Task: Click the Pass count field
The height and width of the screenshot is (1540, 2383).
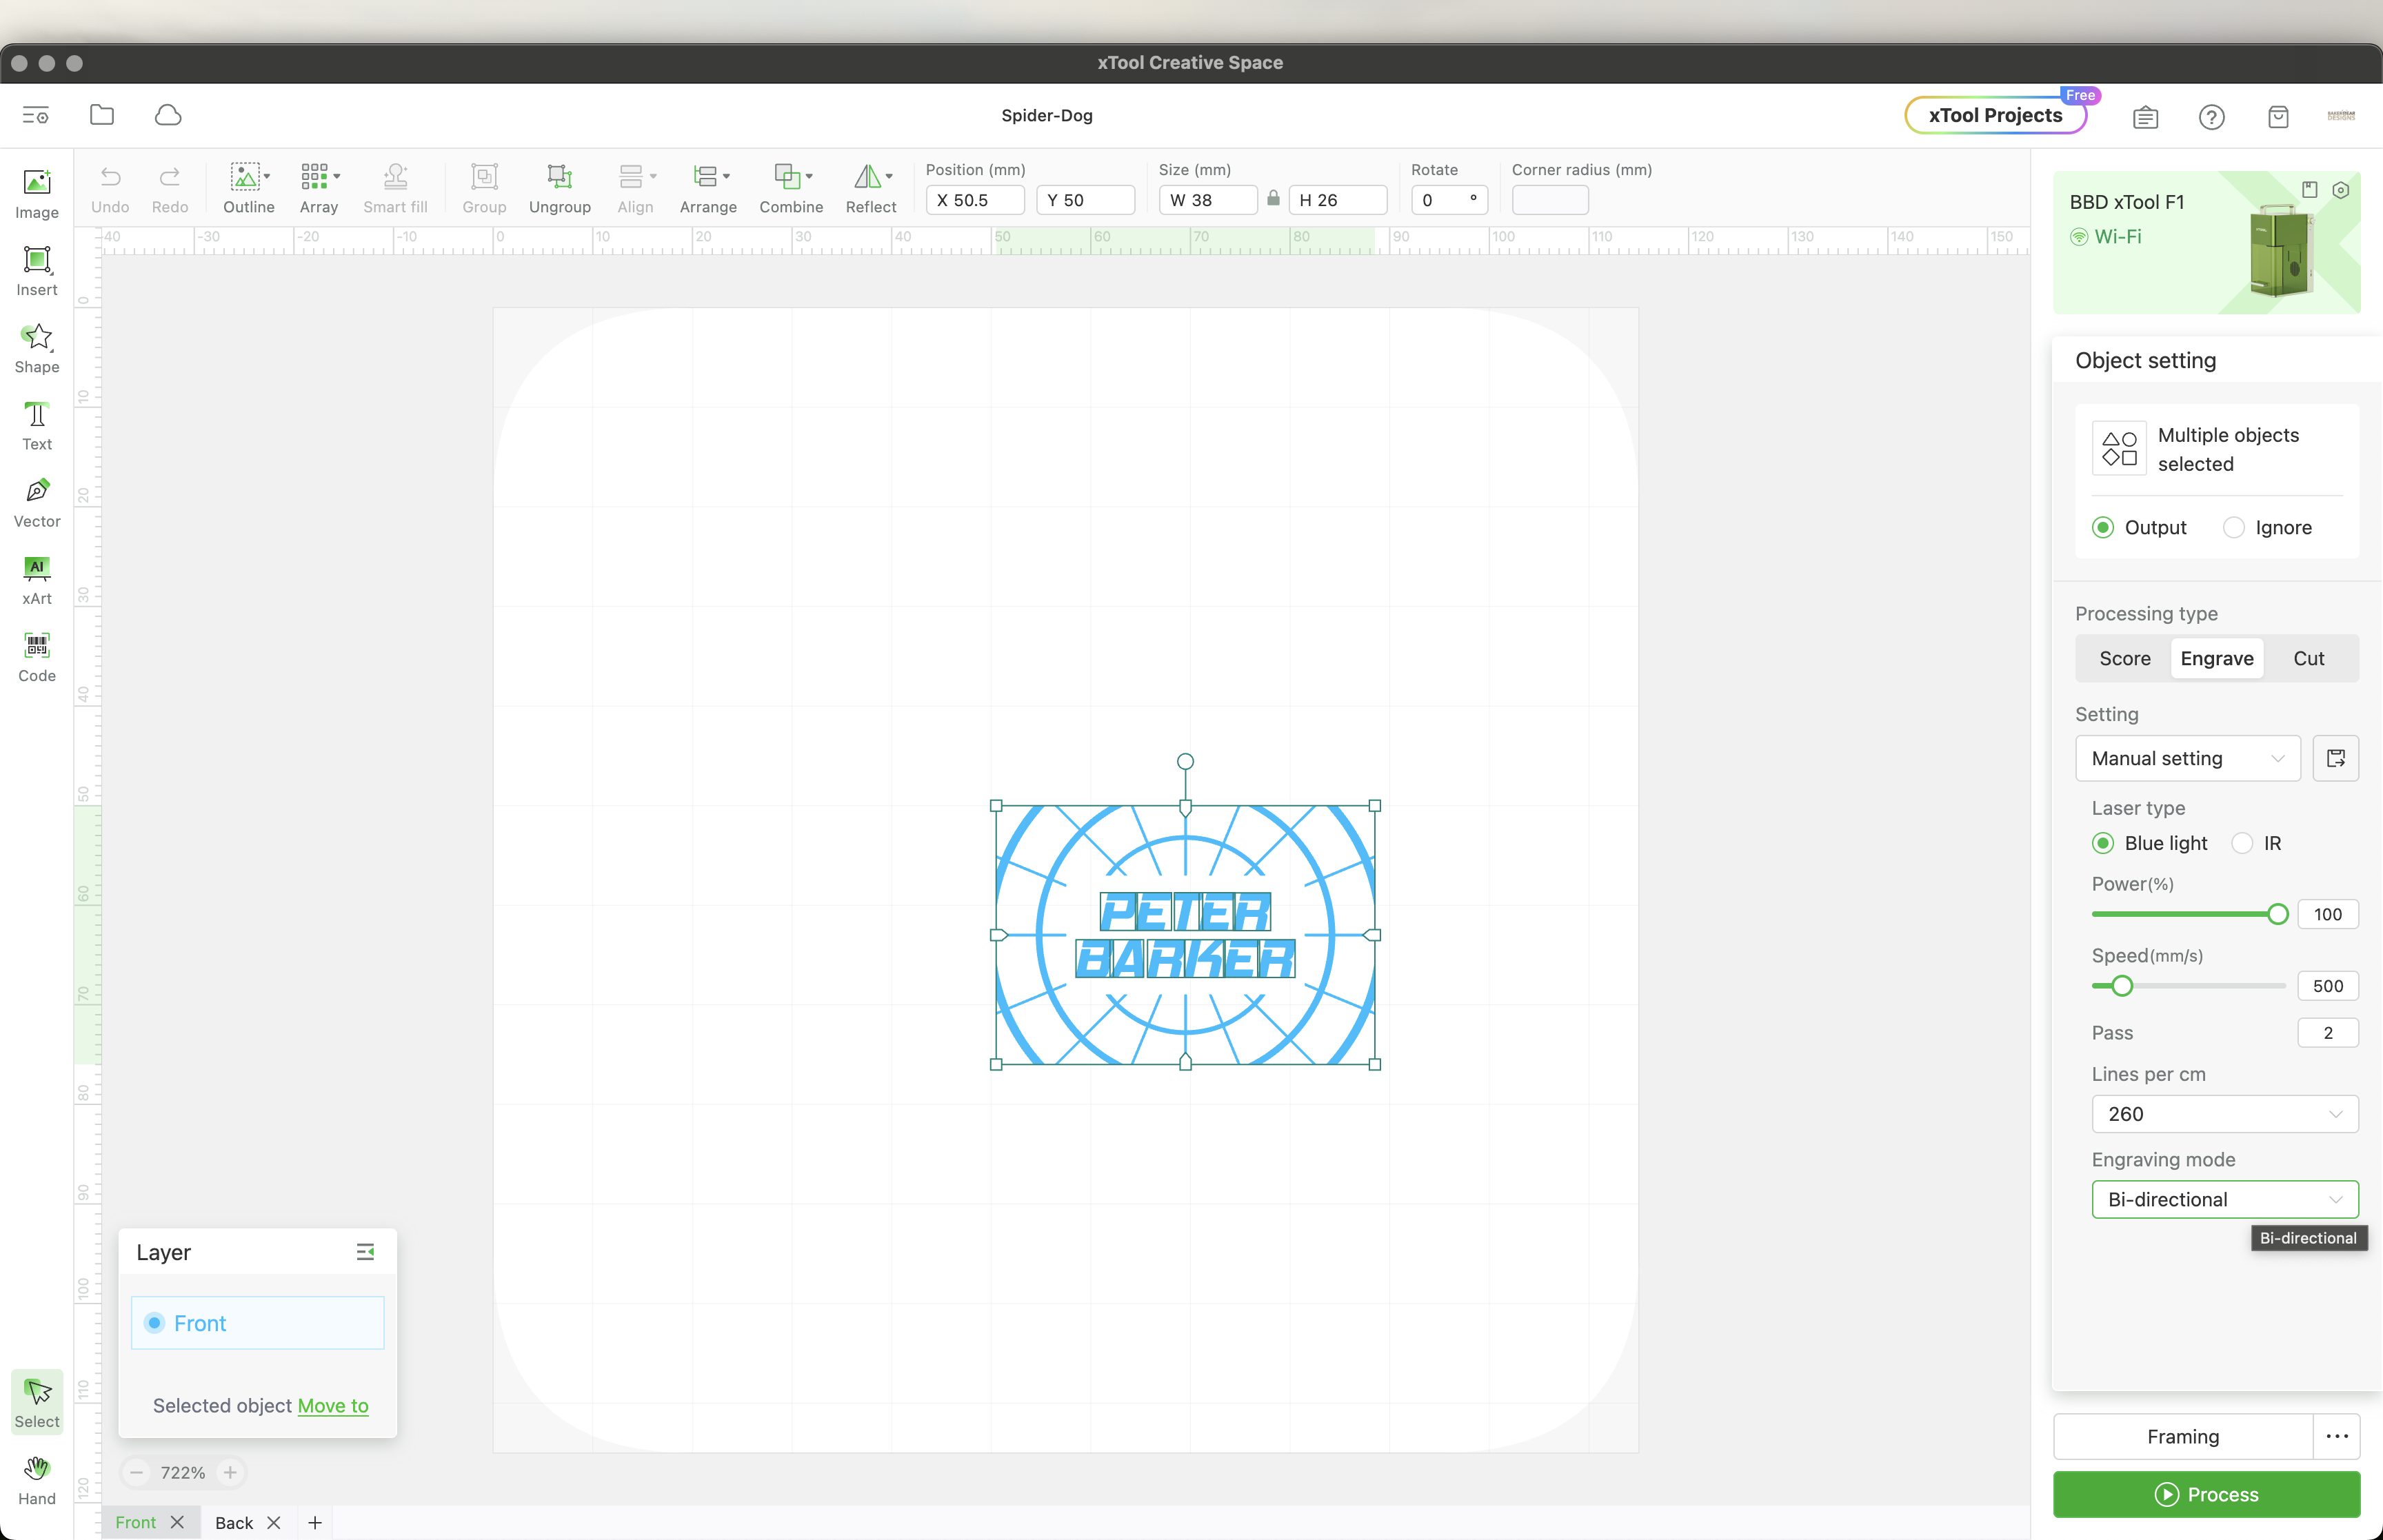Action: click(2328, 1033)
